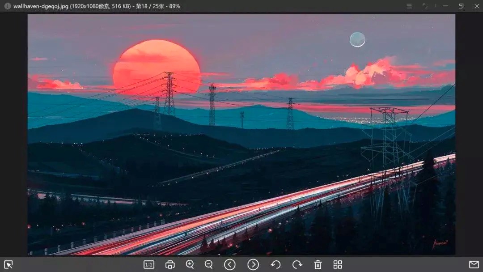Restore down the viewer window

(x=461, y=6)
